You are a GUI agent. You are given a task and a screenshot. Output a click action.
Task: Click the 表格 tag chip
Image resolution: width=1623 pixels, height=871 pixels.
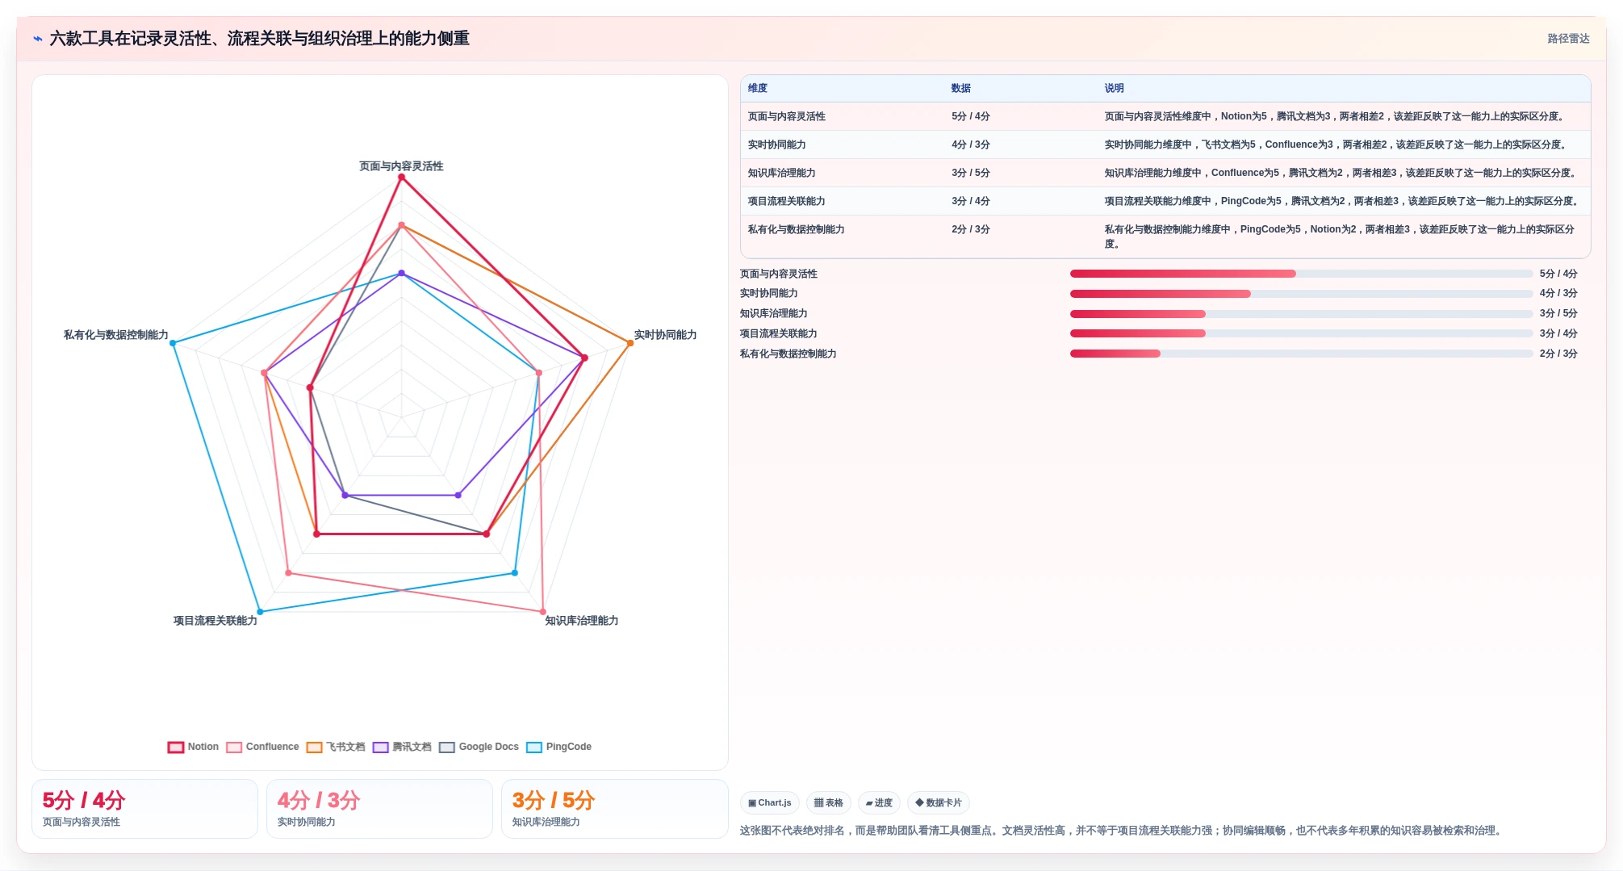tap(829, 802)
